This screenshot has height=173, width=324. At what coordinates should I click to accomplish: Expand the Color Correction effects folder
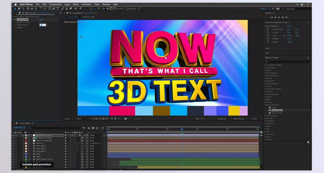click(265, 83)
